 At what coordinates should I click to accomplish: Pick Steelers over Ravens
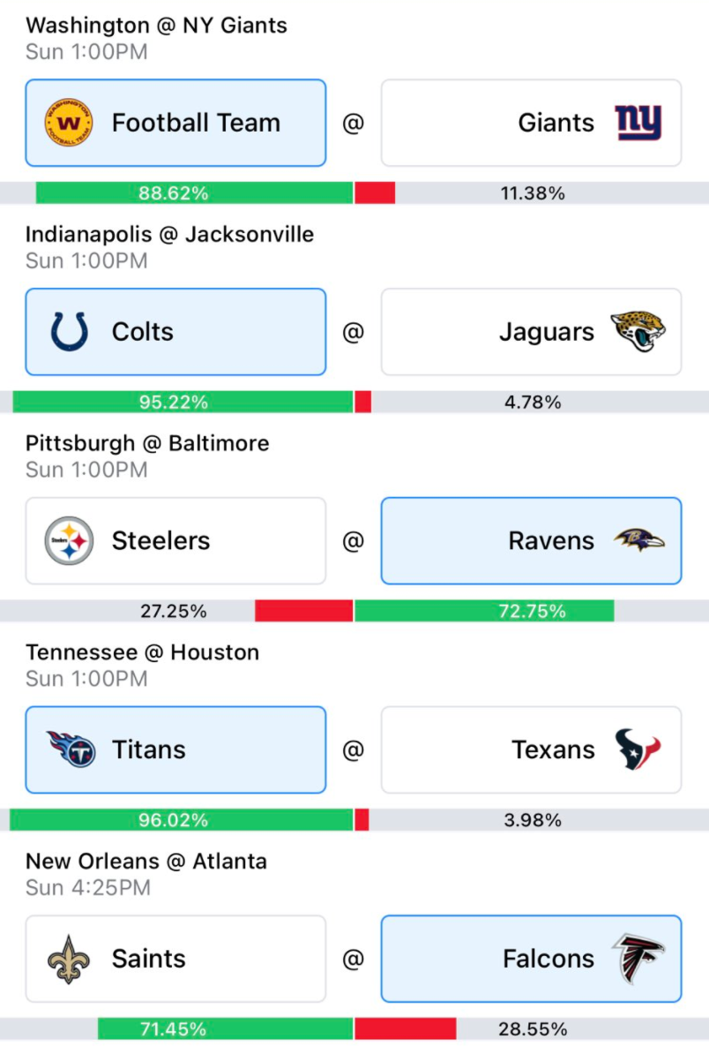(x=175, y=541)
